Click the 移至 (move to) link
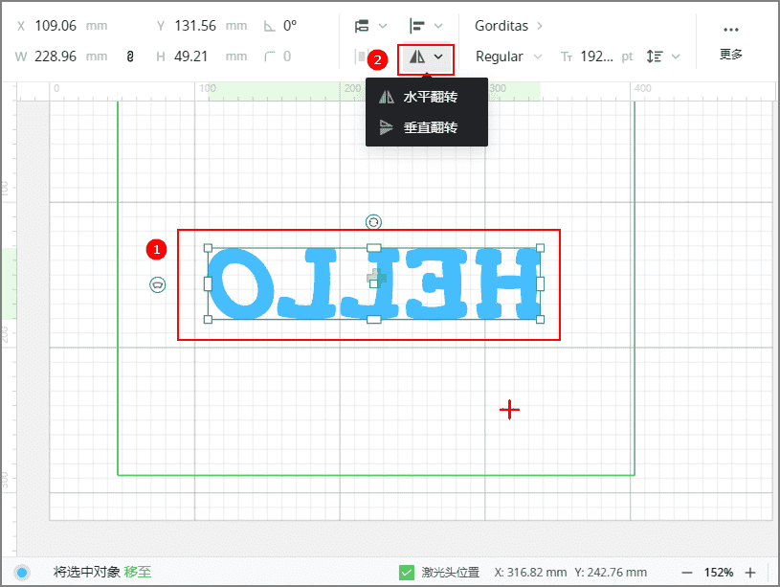 point(137,573)
